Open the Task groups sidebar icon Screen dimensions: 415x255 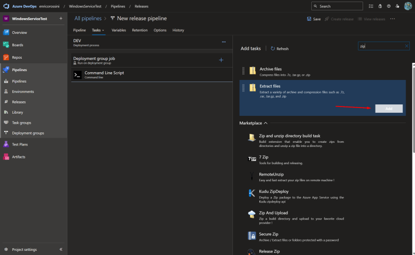[x=6, y=123]
